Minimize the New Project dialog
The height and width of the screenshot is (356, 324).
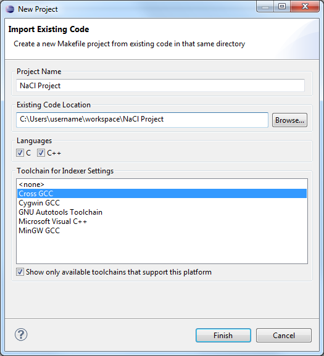[x=265, y=7]
